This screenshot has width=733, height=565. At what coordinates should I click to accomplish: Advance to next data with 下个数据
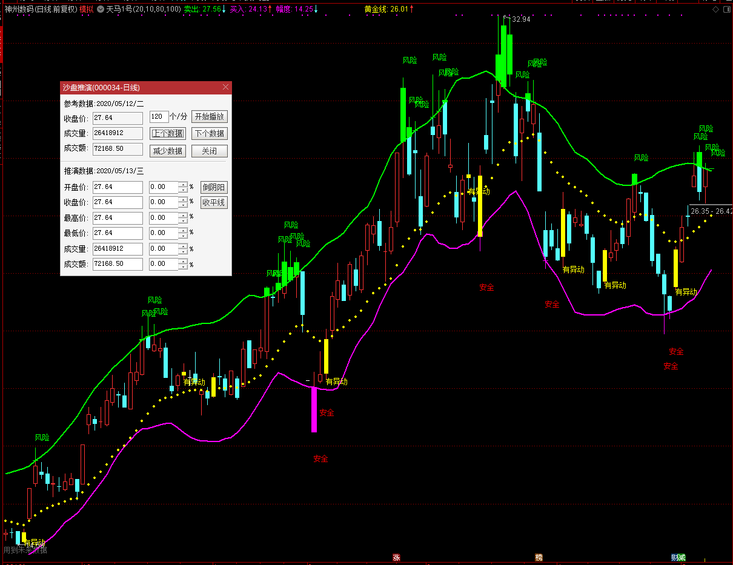pyautogui.click(x=210, y=133)
